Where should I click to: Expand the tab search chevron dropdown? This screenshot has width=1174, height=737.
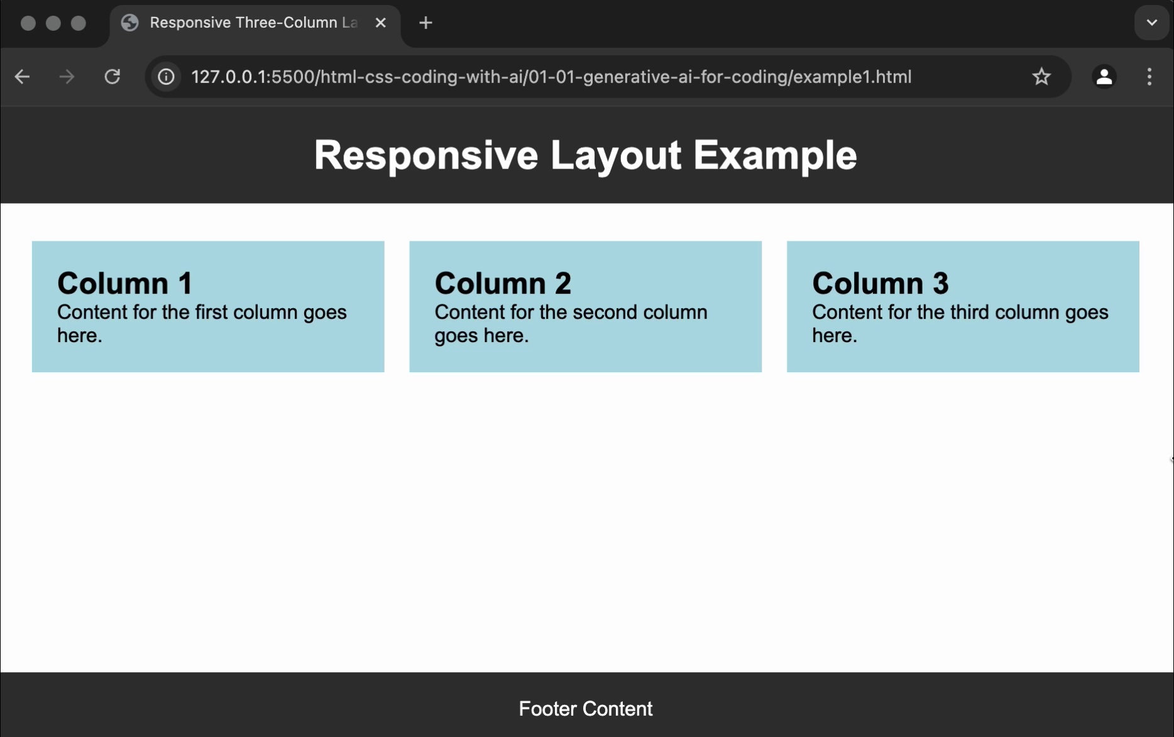tap(1151, 23)
